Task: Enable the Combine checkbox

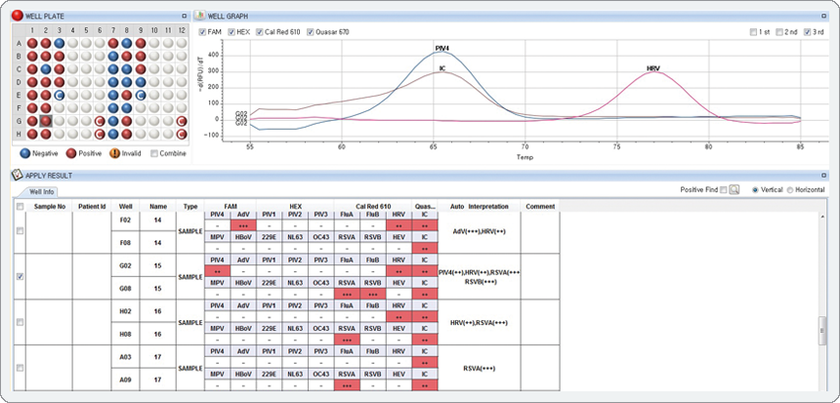Action: coord(154,153)
